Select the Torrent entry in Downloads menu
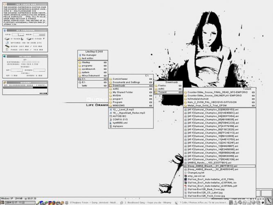Image resolution: width=273 pixels, height=205 pixels. pyautogui.click(x=168, y=92)
